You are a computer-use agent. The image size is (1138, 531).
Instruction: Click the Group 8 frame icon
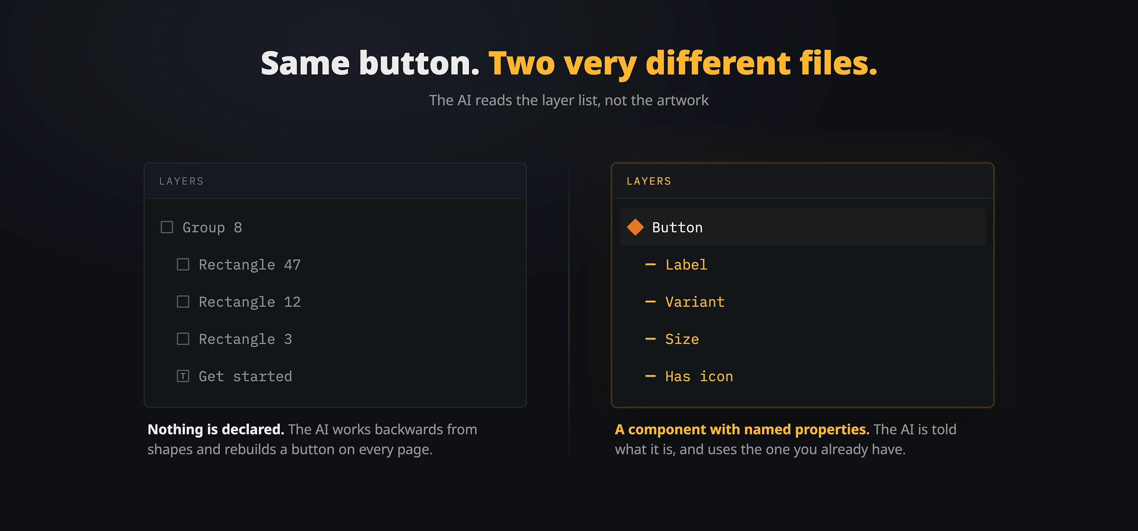click(x=167, y=227)
